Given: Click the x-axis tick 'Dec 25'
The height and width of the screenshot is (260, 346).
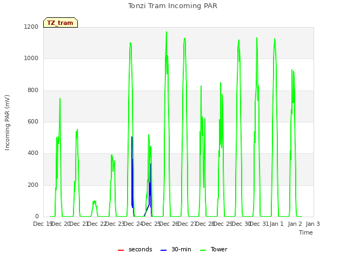Looking at the screenshot, I should click(151, 224).
